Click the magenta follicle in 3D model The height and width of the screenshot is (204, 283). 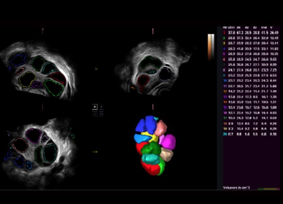pyautogui.click(x=168, y=141)
